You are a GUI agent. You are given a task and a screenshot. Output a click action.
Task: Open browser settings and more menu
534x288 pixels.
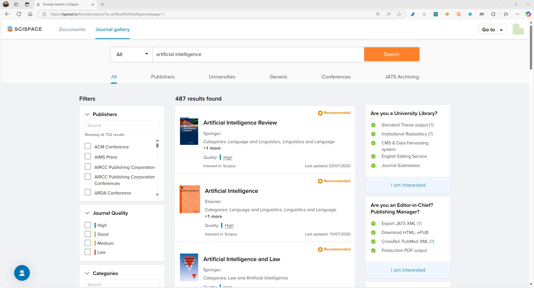(517, 14)
